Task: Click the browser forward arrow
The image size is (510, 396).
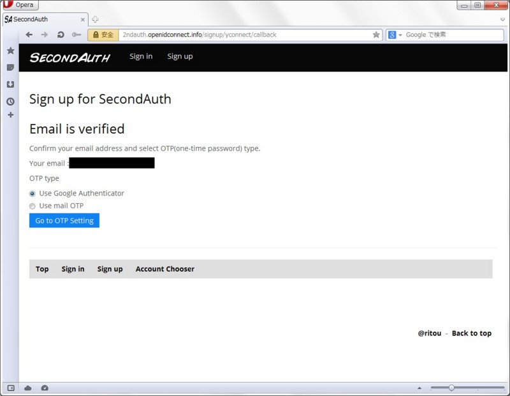Action: (x=45, y=34)
